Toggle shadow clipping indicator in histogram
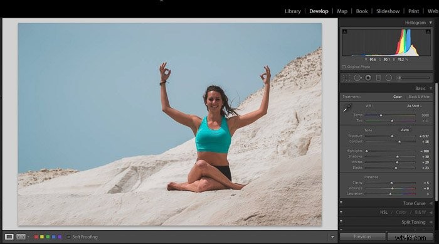The width and height of the screenshot is (439, 244). click(x=345, y=31)
